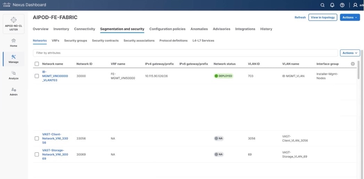Open Manage in sidebar

(x=14, y=59)
